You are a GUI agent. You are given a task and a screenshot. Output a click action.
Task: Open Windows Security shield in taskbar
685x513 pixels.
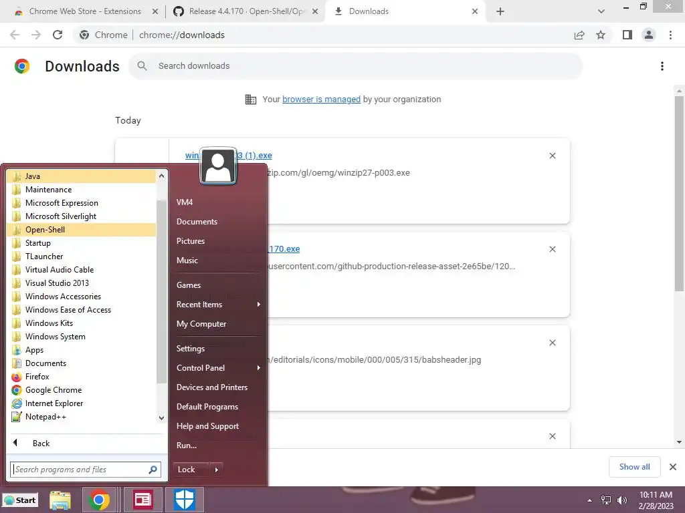click(x=185, y=500)
